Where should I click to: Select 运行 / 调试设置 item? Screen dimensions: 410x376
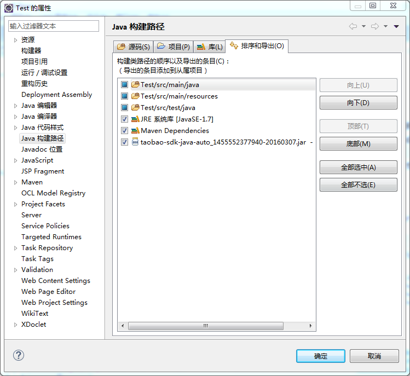[x=44, y=73]
